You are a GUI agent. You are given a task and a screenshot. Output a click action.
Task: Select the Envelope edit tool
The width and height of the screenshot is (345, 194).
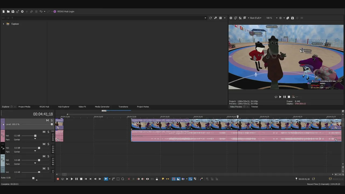[x=113, y=179]
